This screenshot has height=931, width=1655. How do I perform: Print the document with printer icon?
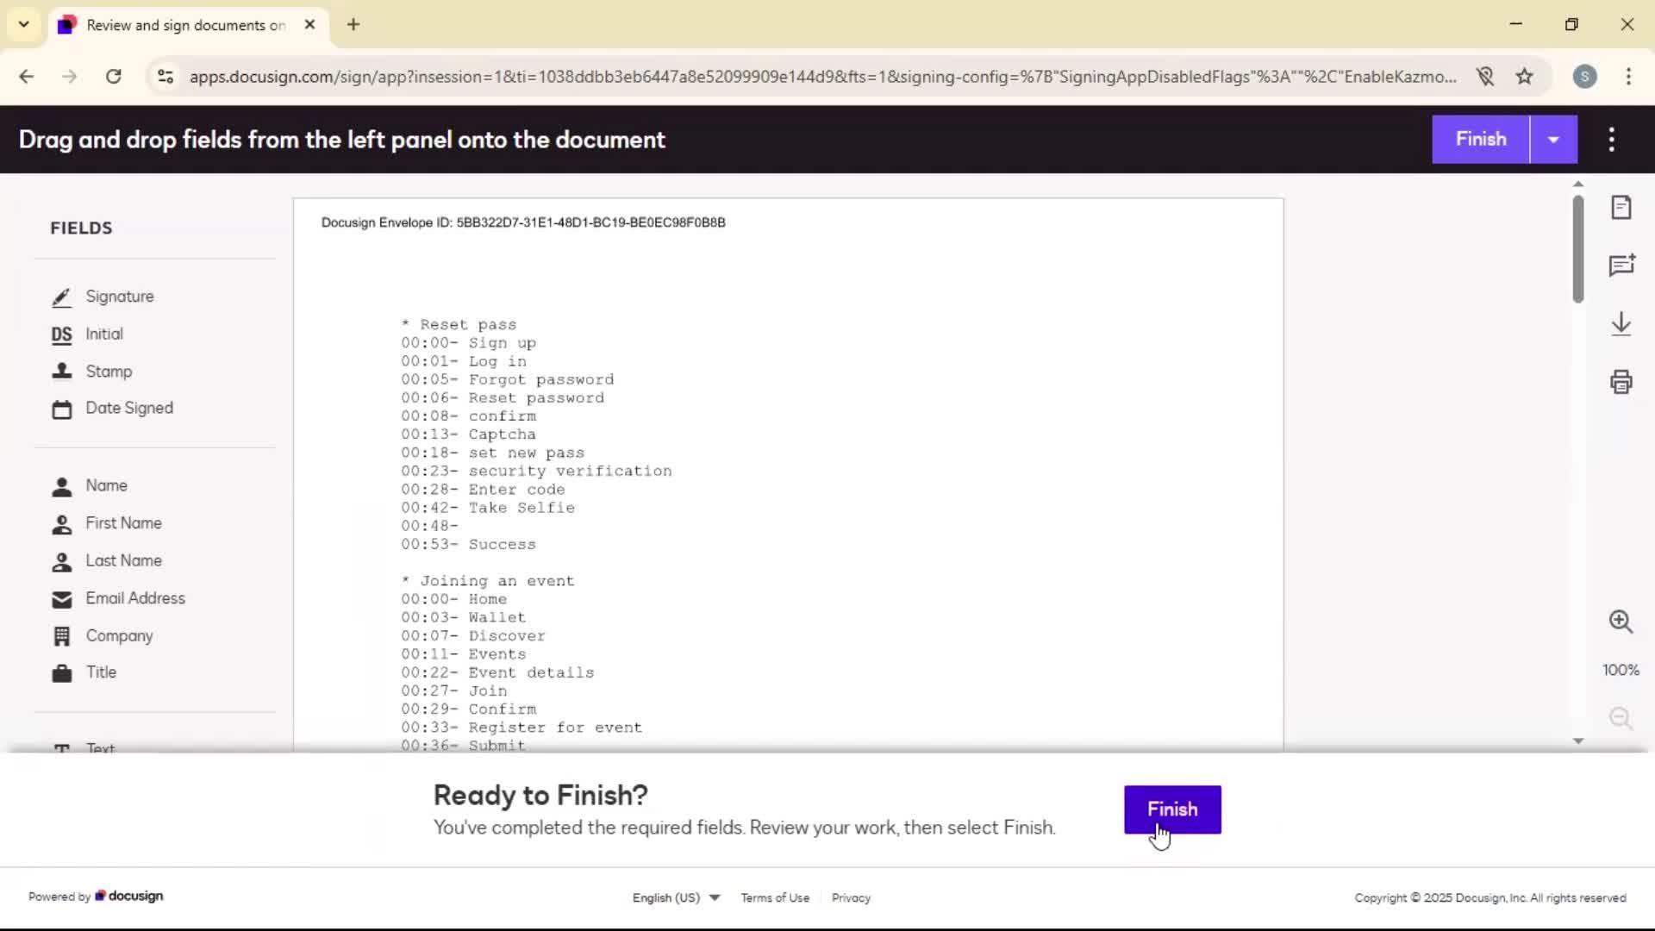(x=1621, y=382)
